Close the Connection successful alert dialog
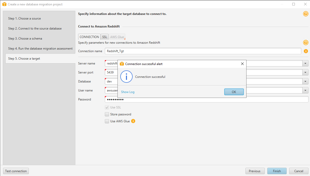310x176 pixels. point(242,64)
